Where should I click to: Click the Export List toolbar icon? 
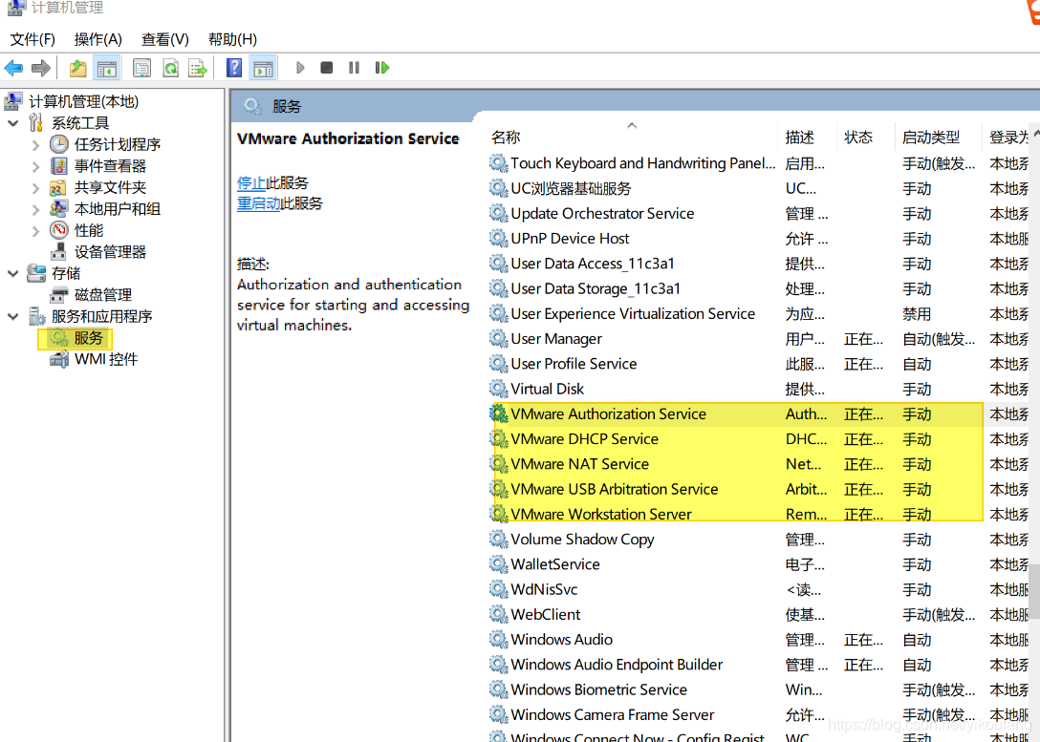tap(198, 68)
